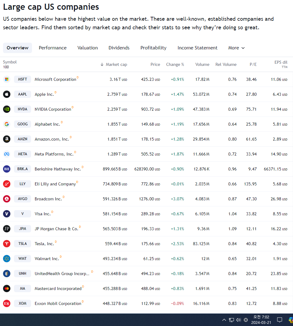The width and height of the screenshot is (293, 326).
Task: Open the Profitability tab
Action: click(x=154, y=48)
